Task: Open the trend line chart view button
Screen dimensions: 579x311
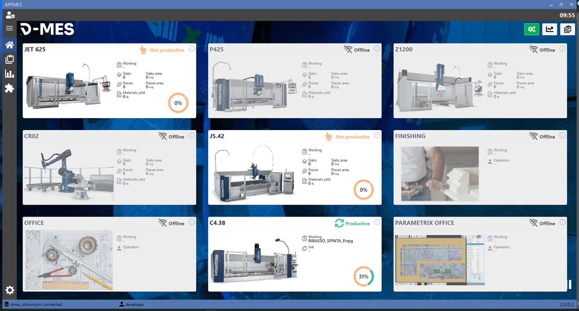Action: 550,29
